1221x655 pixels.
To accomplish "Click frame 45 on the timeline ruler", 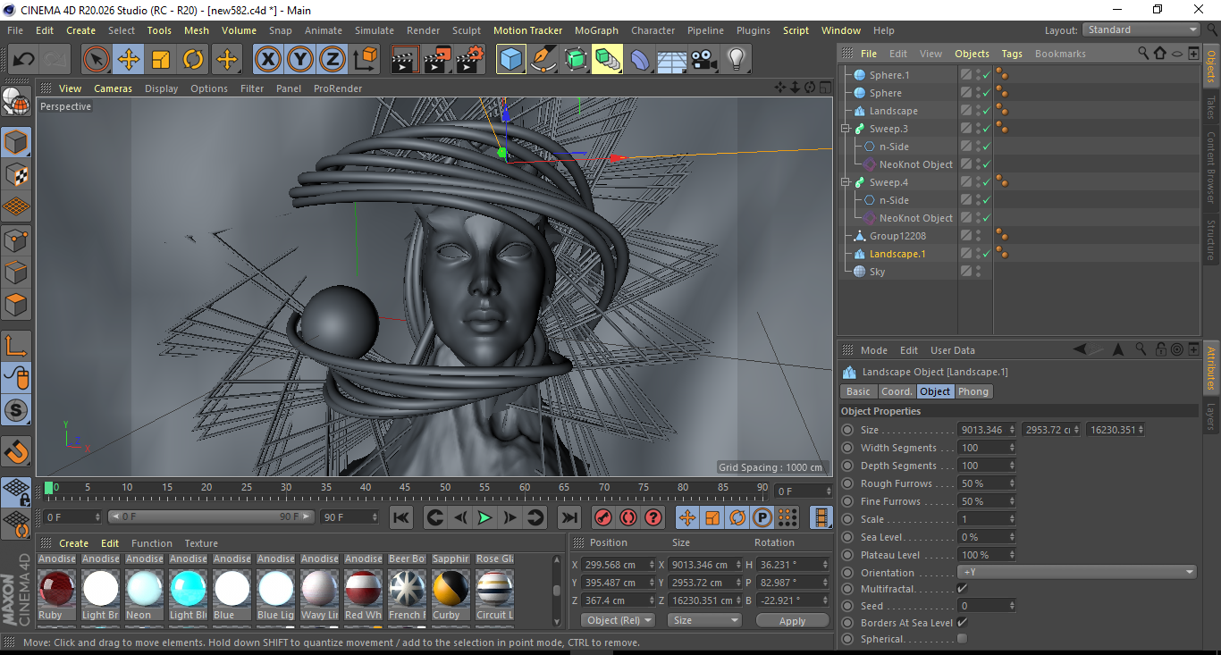I will click(x=405, y=488).
